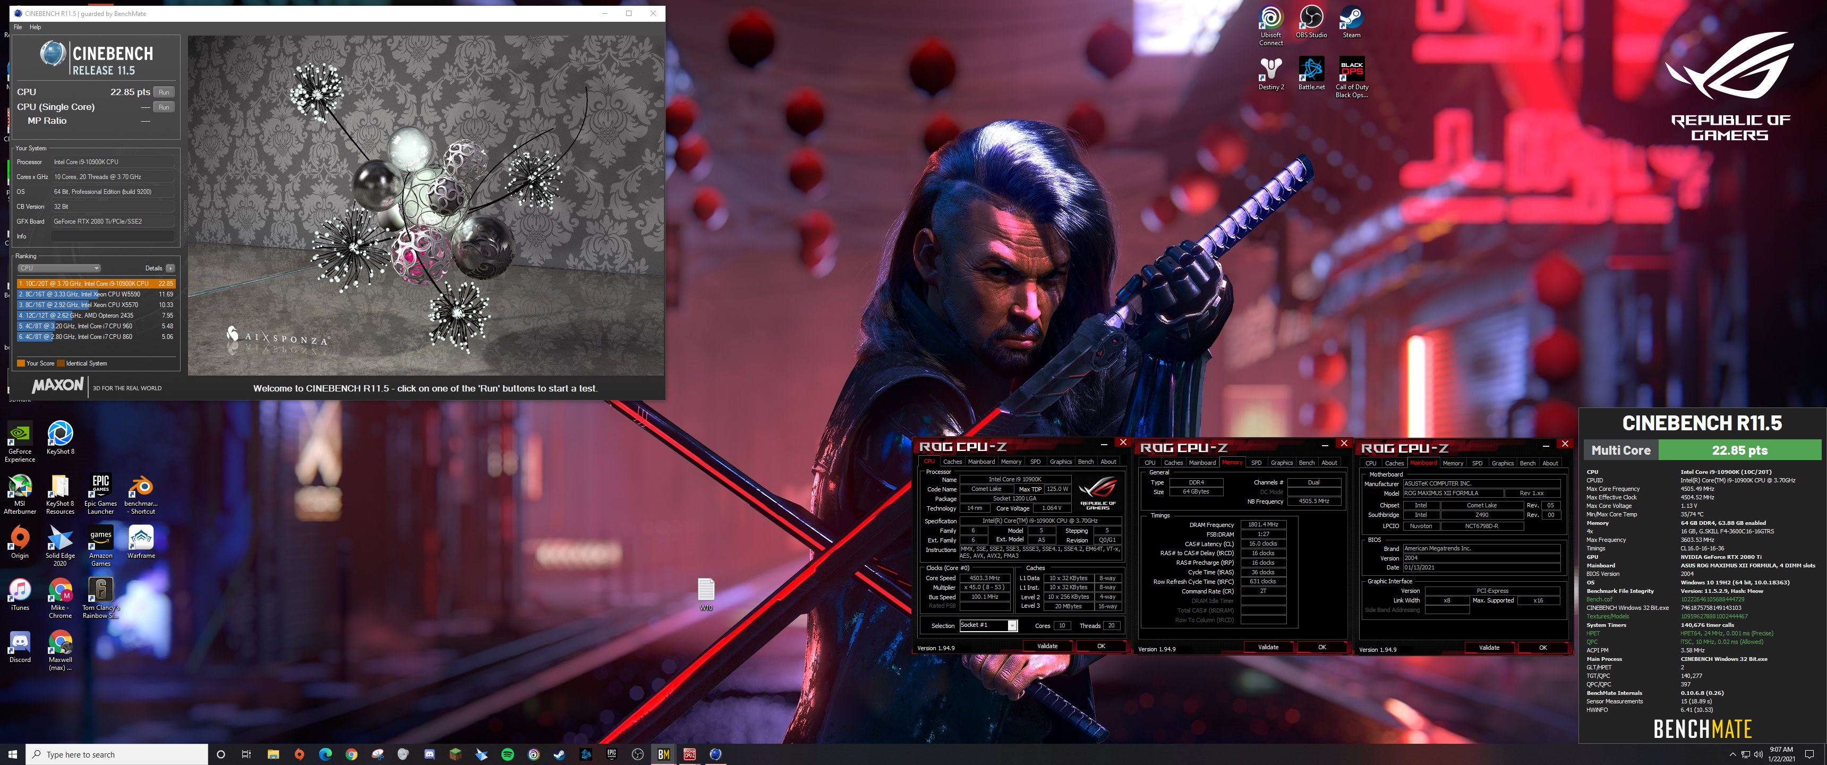
Task: Open File Explorer from the taskbar
Action: coord(273,754)
